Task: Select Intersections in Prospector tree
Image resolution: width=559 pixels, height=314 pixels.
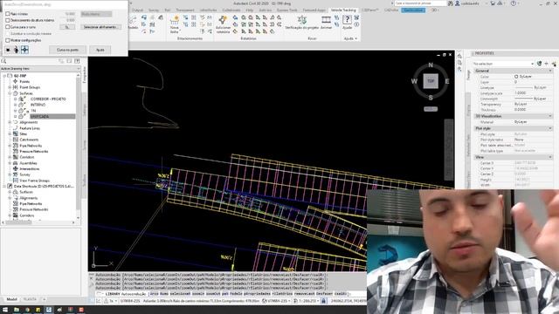Action: coord(29,168)
